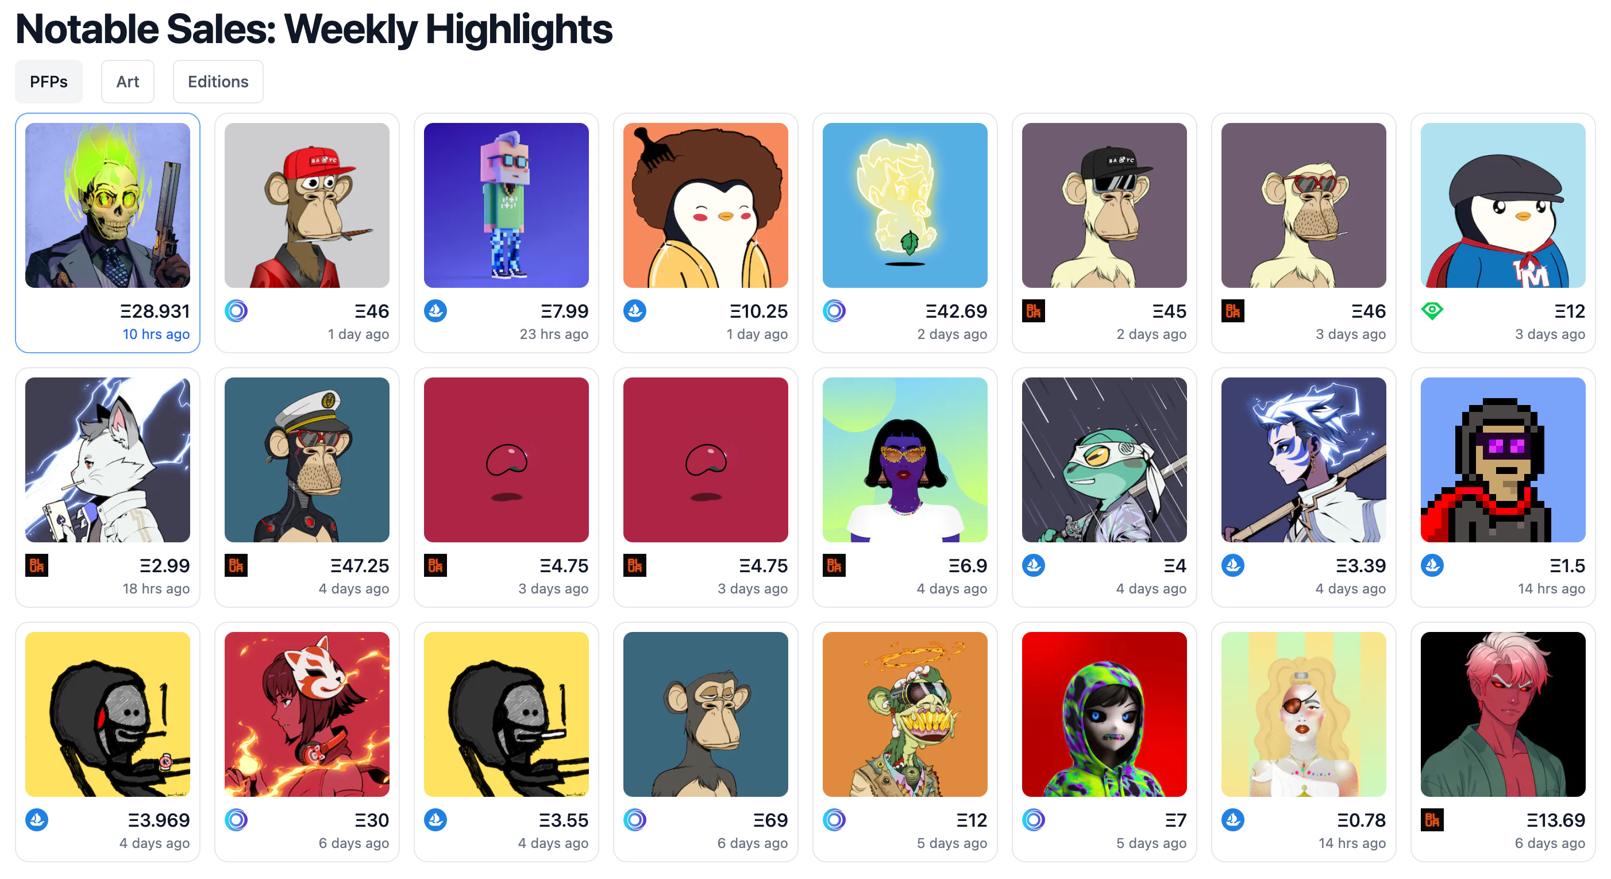Select the PFPs tab
Image resolution: width=1611 pixels, height=879 pixels.
point(49,81)
